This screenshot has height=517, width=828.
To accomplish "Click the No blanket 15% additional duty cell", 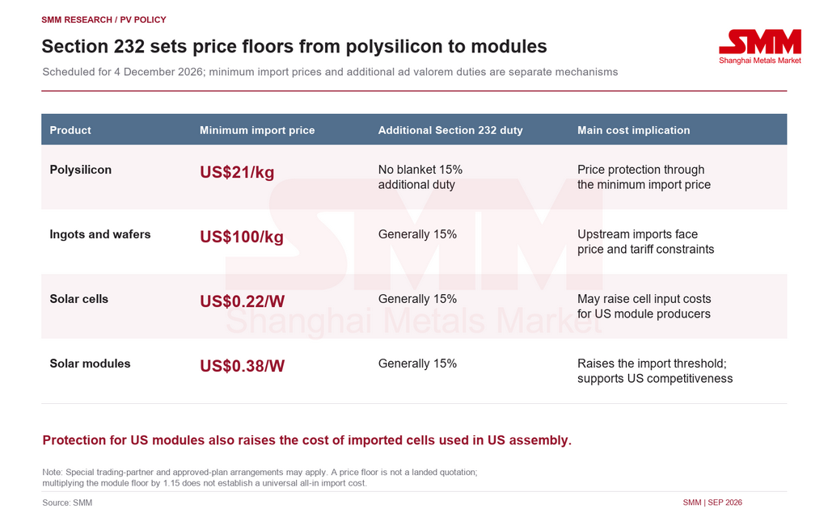I will (420, 177).
